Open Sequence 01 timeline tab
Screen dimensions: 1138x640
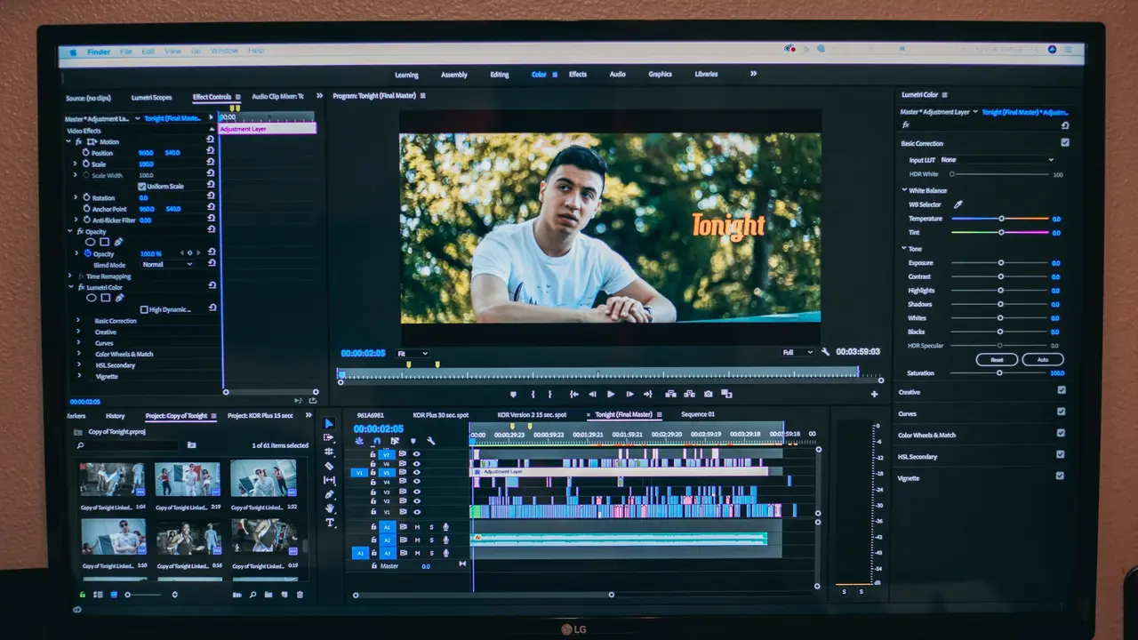[x=698, y=414]
